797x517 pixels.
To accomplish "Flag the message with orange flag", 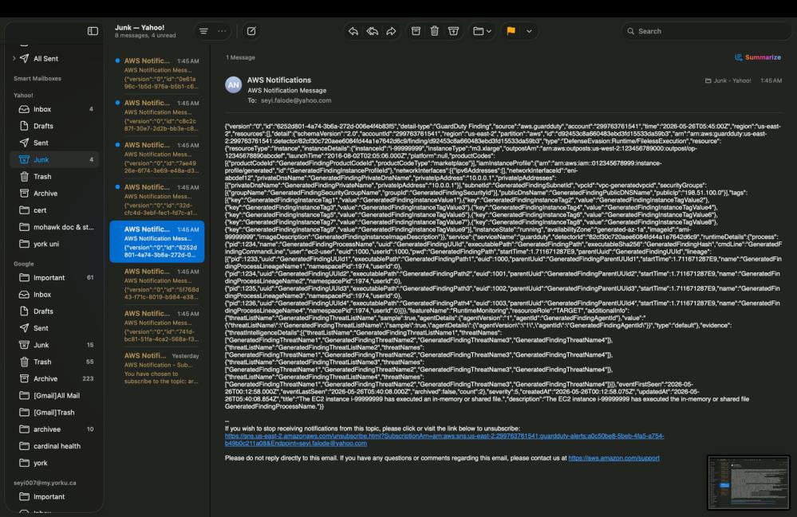I will click(511, 31).
